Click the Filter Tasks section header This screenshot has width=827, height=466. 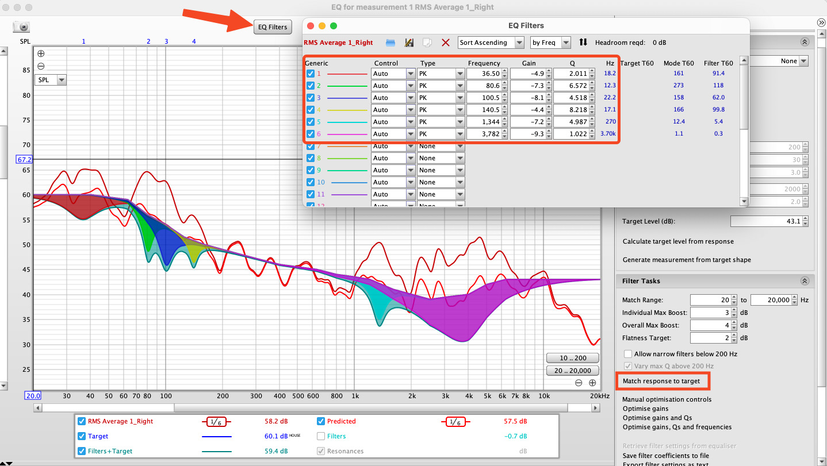click(x=715, y=281)
